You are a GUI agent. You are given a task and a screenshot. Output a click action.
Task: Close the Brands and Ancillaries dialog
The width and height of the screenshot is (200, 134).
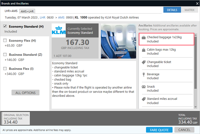pyautogui.click(x=197, y=3)
